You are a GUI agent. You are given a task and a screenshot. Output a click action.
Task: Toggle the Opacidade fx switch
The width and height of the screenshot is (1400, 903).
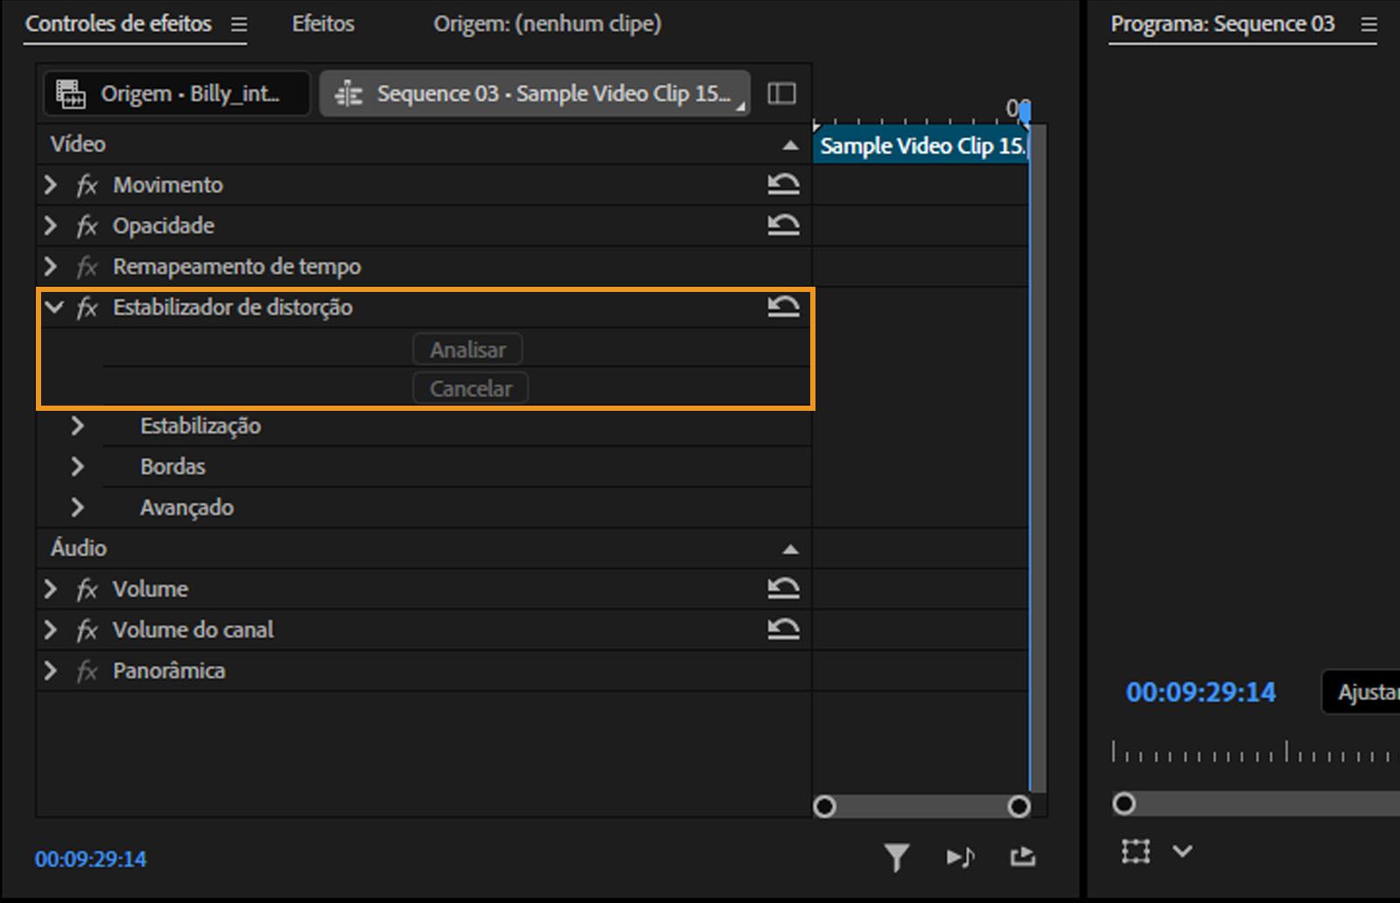(87, 226)
